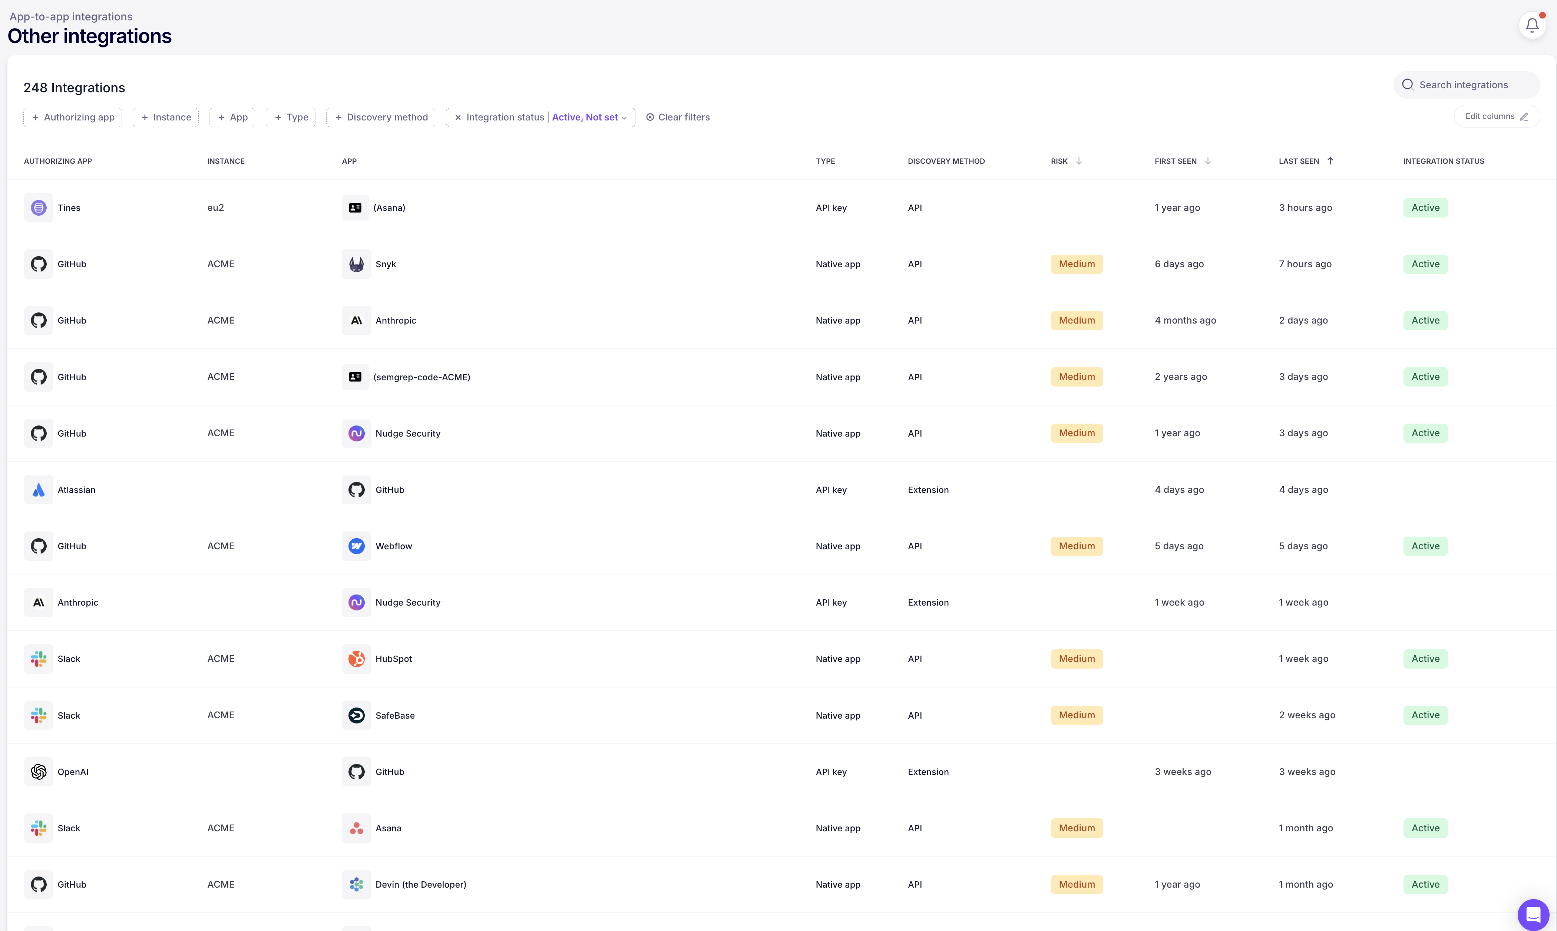Screen dimensions: 1557x931
Task: Click the Anthropic app icon in GitHub row
Action: click(356, 321)
